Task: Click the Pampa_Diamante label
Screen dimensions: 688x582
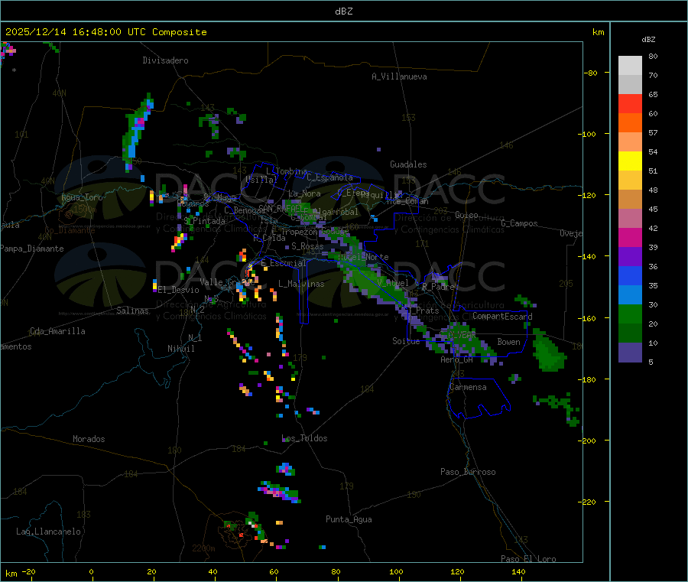Action: coord(32,249)
